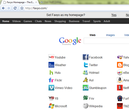The height and width of the screenshot is (109, 129).
Task: Click the TMZ red icon
Action: coord(120,106)
